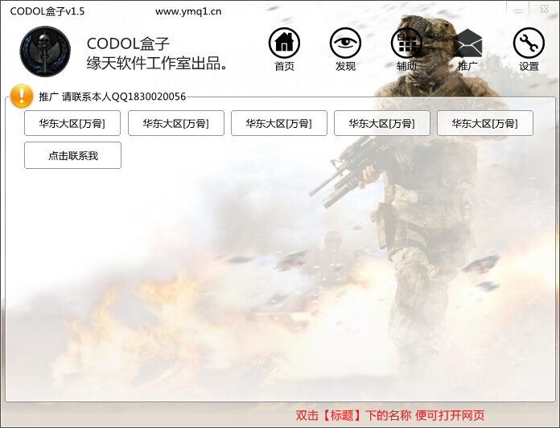Click the skull emblem app logo
This screenshot has height=428, width=560.
[x=45, y=51]
